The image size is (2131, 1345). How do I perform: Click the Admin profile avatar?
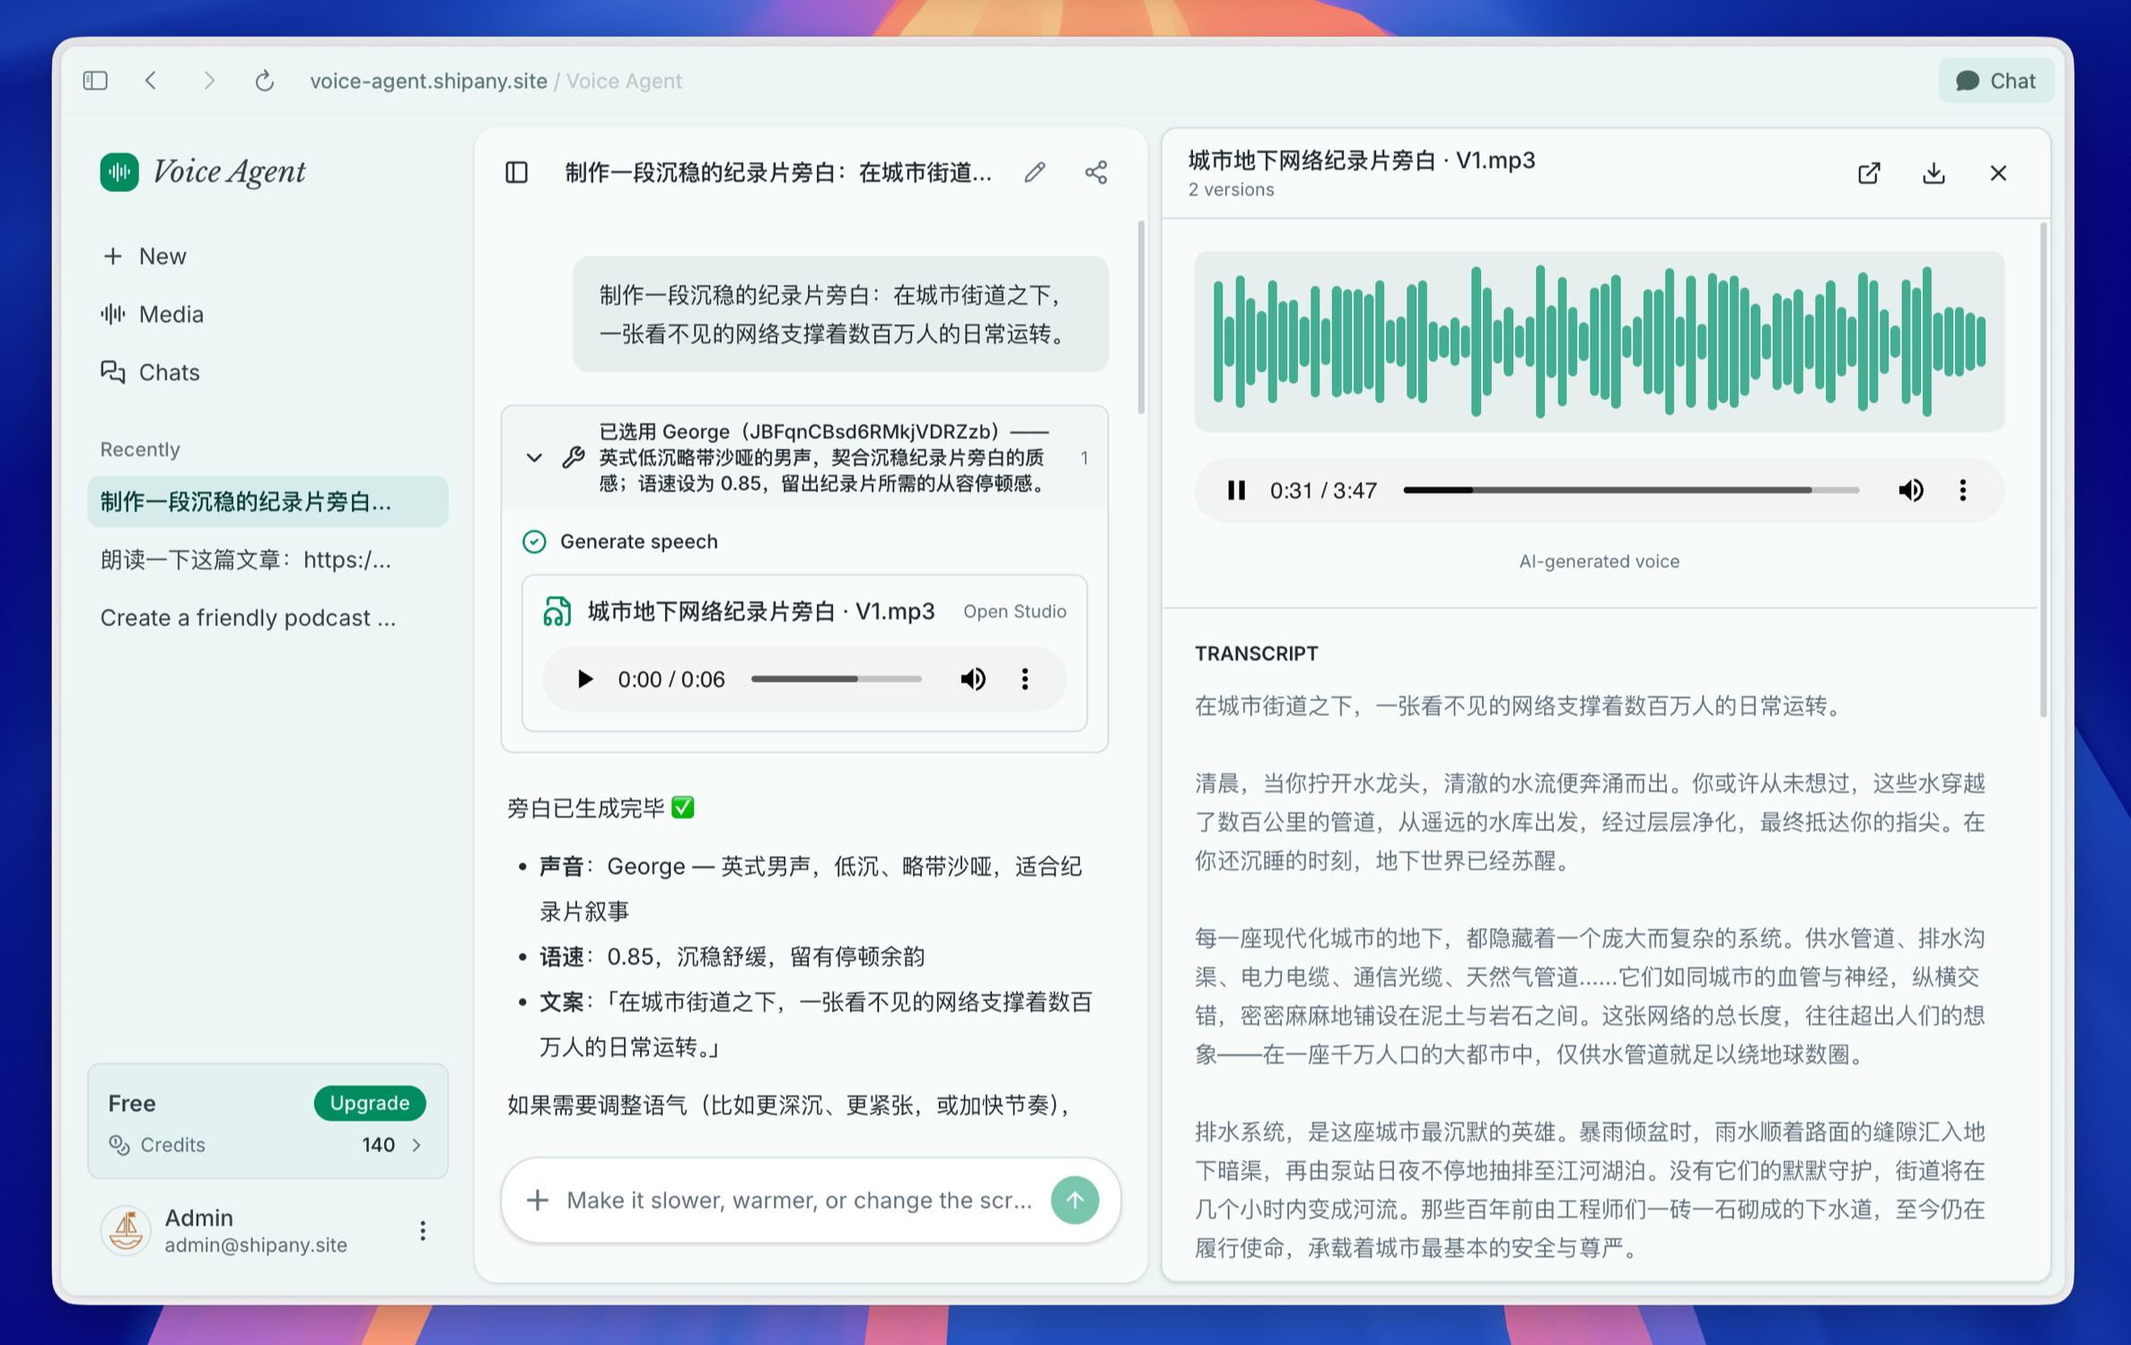tap(125, 1230)
